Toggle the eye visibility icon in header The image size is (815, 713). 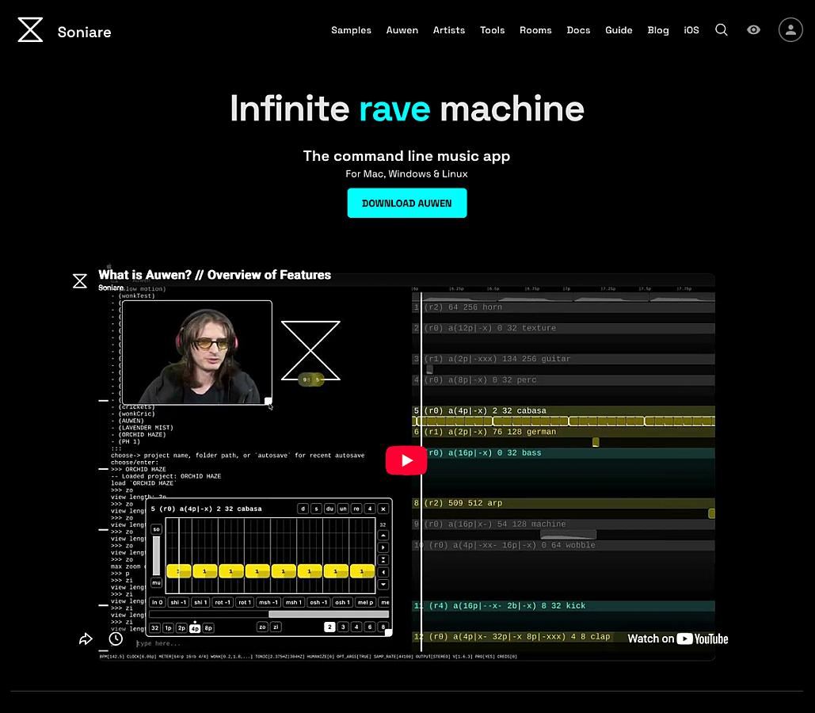pos(754,29)
